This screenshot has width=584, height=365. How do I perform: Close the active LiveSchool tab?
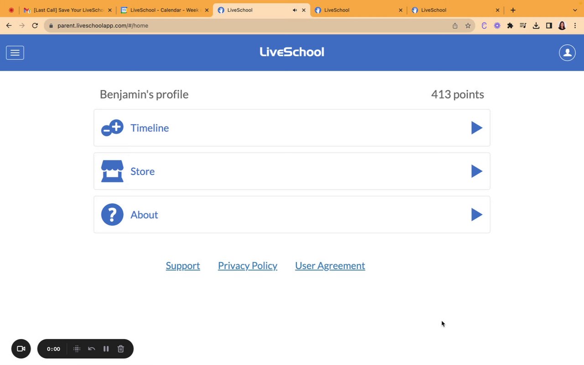pos(304,10)
